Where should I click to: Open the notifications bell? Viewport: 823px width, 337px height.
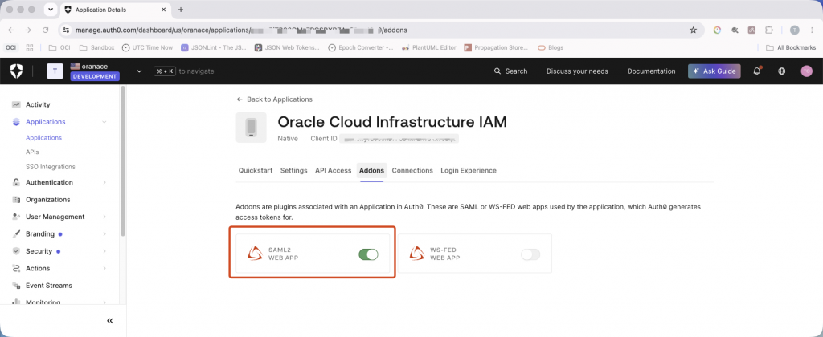(757, 71)
